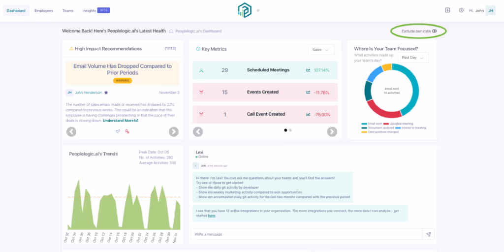Viewport: 504px width, 252px height.
Task: Click the BETA badge next to Insights
Action: pyautogui.click(x=103, y=10)
